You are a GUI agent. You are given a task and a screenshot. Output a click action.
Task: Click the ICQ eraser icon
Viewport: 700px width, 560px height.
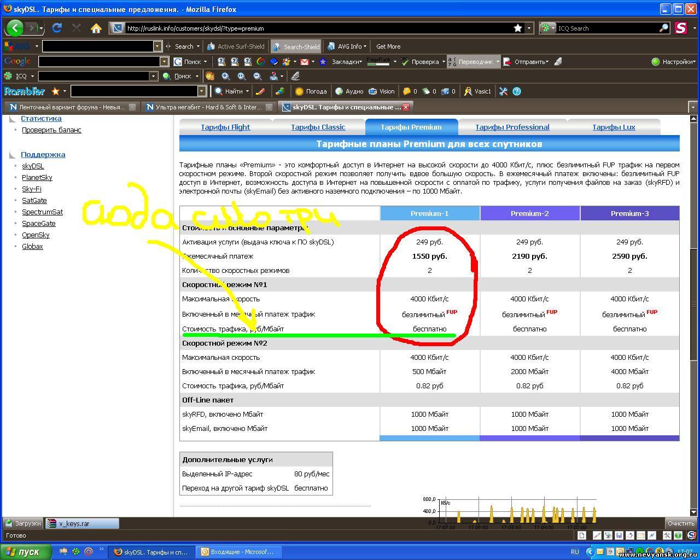295,77
